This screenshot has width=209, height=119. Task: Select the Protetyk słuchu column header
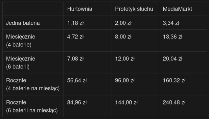[134, 9]
